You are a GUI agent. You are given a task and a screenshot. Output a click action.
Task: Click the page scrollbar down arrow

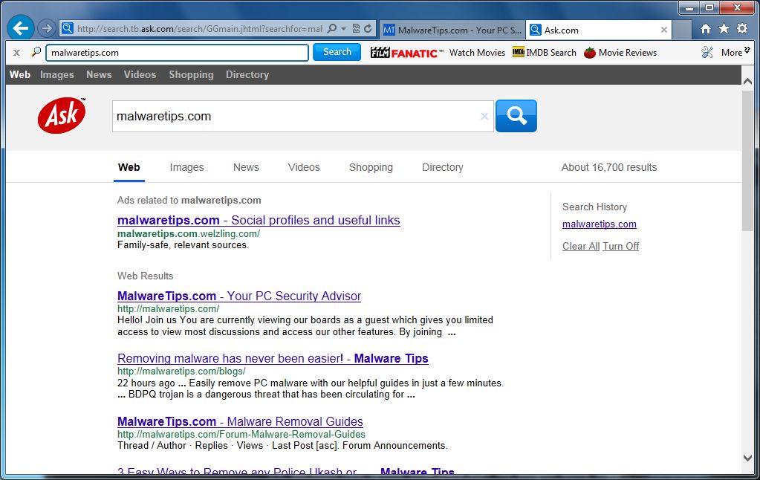pos(747,458)
